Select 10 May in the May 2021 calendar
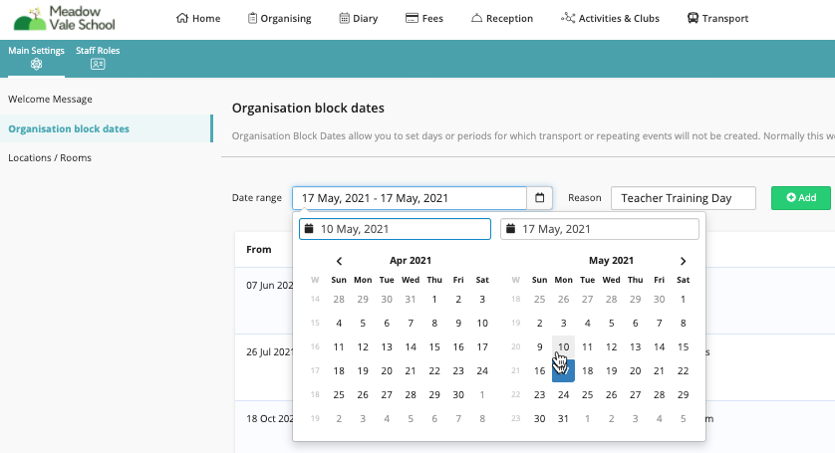Screen dimensions: 835x453 tap(563, 347)
